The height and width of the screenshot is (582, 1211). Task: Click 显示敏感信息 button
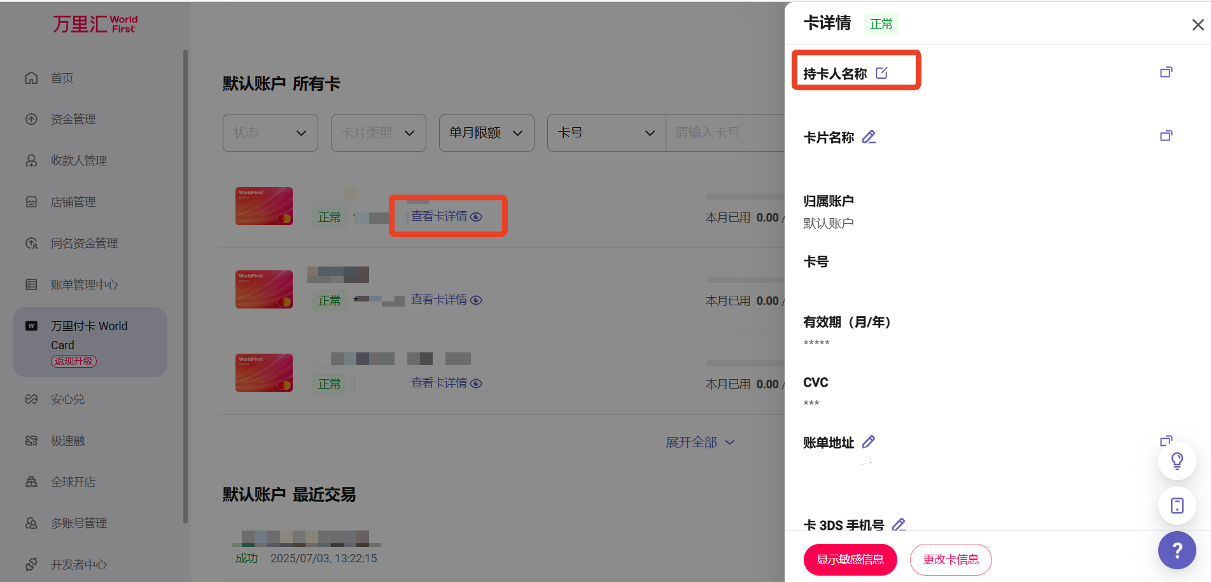[x=850, y=560]
